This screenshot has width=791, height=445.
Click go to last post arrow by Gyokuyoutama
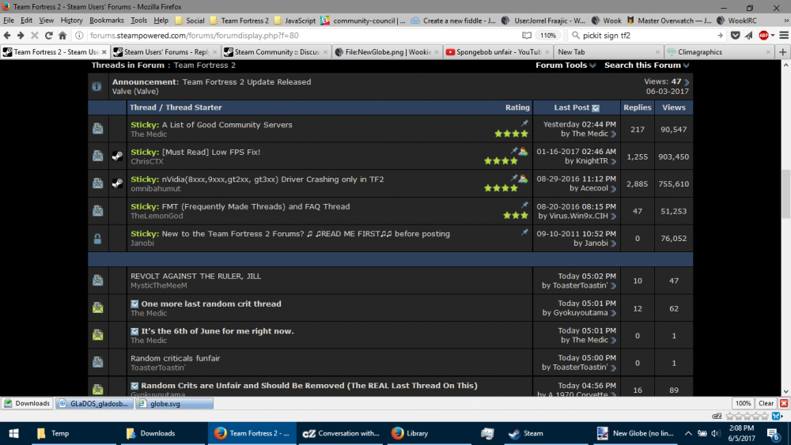point(614,313)
